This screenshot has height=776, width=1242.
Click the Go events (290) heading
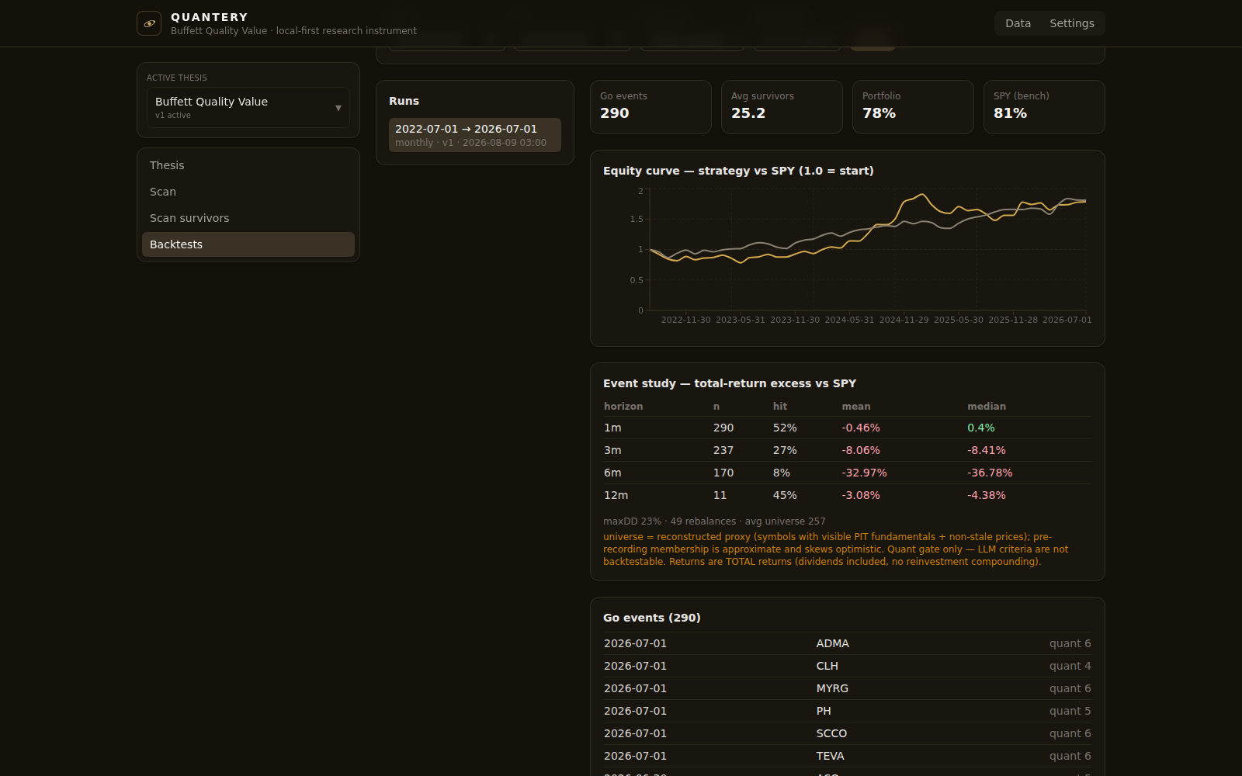click(651, 618)
